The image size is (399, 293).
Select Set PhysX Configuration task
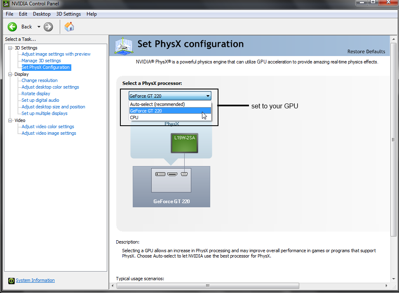(x=46, y=67)
